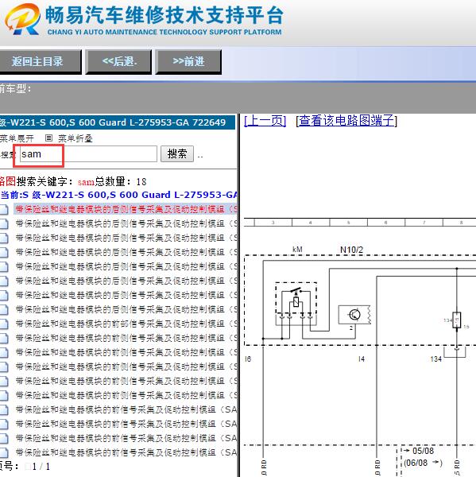This screenshot has height=477, width=476.
Task: Click the transistor symbol in the diagram
Action: pyautogui.click(x=354, y=315)
